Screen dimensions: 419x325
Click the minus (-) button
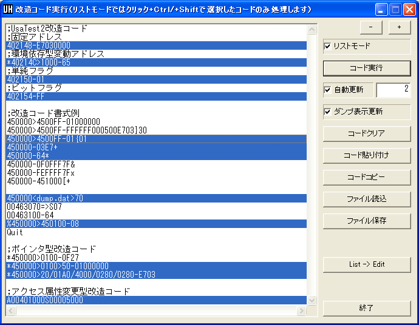click(x=371, y=27)
